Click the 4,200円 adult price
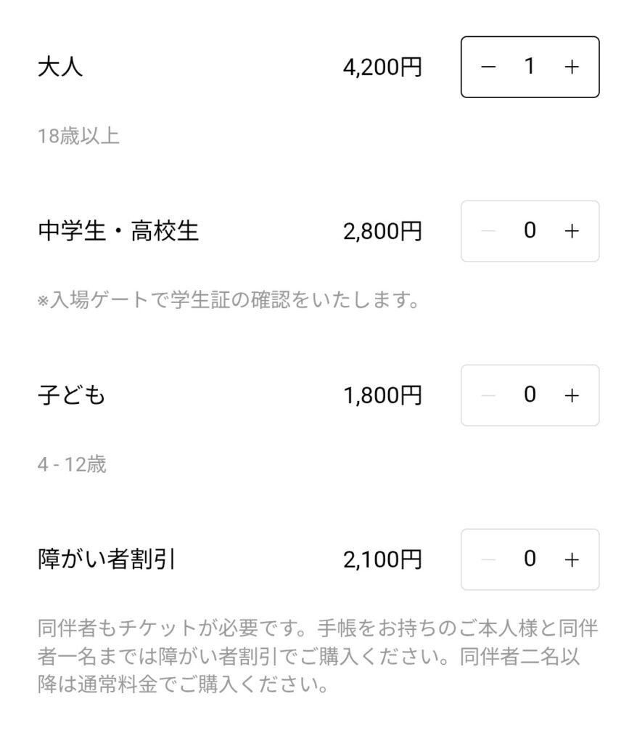The height and width of the screenshot is (744, 637). click(x=382, y=68)
